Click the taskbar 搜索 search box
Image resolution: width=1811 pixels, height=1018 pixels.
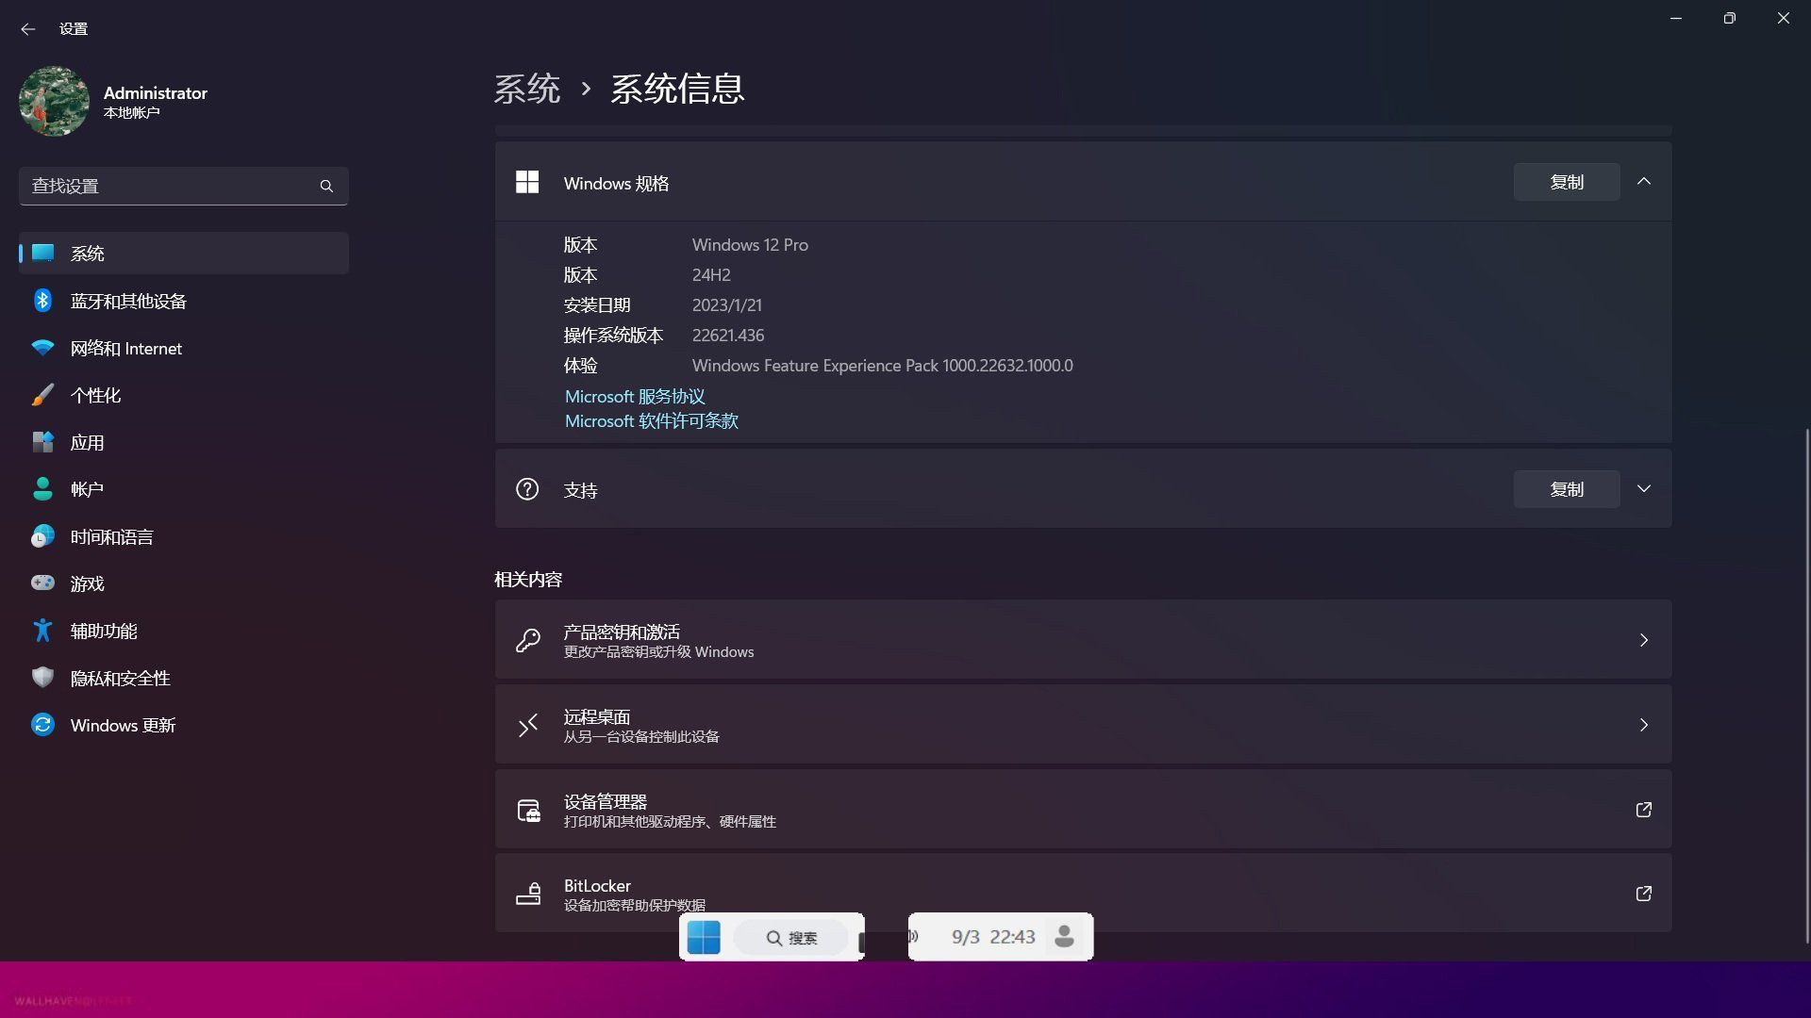(790, 938)
